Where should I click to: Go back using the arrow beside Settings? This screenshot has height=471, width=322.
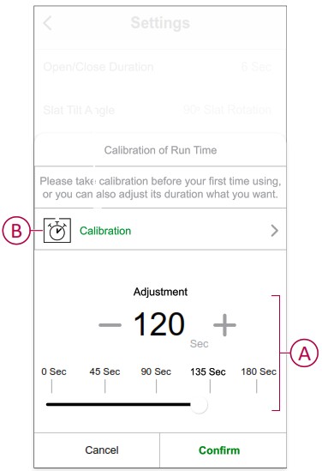48,23
